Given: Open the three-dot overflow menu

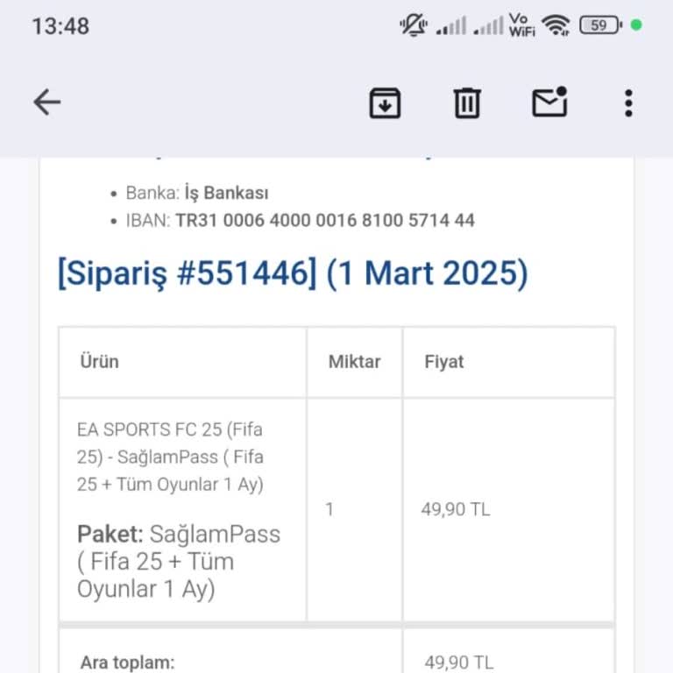Looking at the screenshot, I should click(628, 103).
